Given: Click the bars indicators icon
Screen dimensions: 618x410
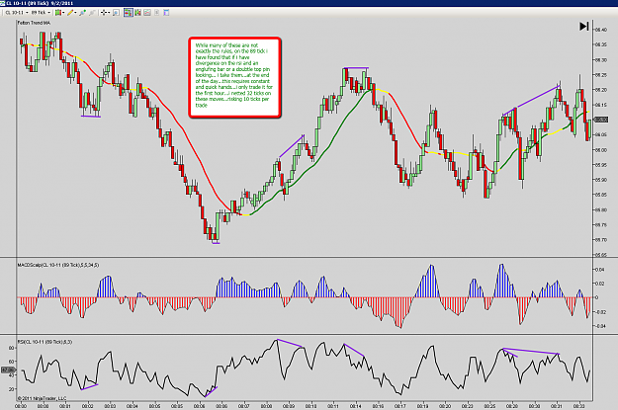Looking at the screenshot, I should click(138, 13).
